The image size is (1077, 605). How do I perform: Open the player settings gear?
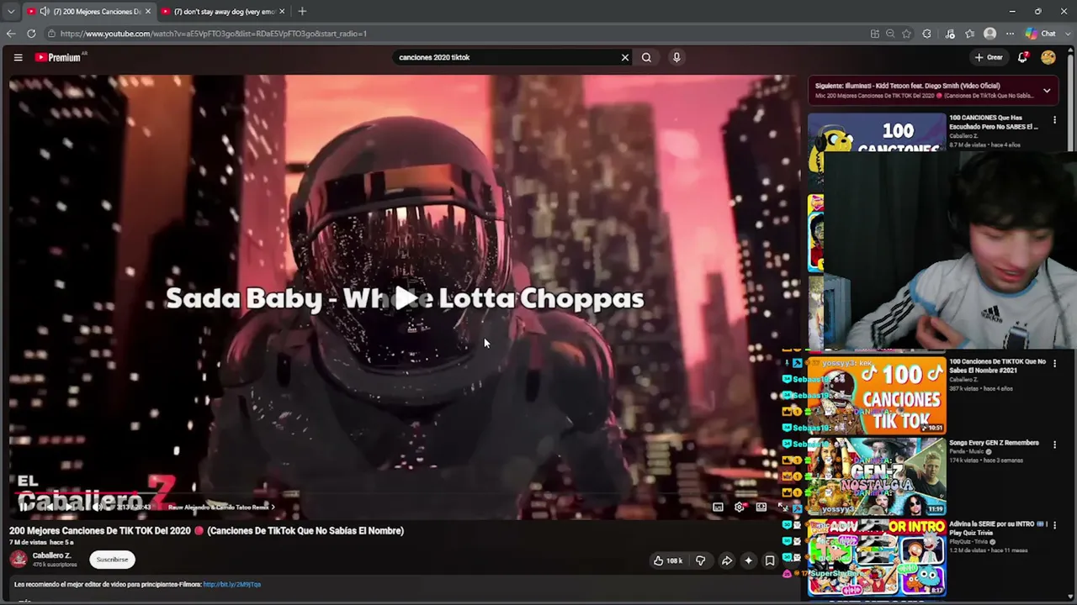coord(740,508)
